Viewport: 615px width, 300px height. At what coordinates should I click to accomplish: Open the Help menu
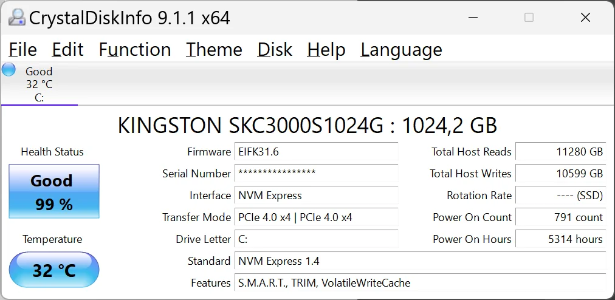pos(326,50)
